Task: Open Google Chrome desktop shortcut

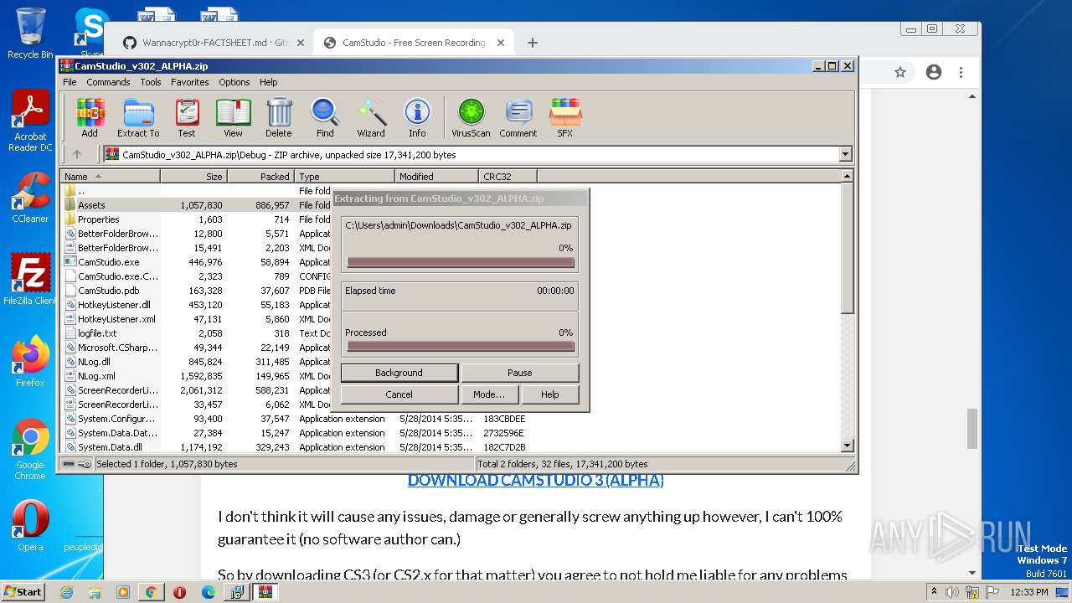Action: click(30, 450)
